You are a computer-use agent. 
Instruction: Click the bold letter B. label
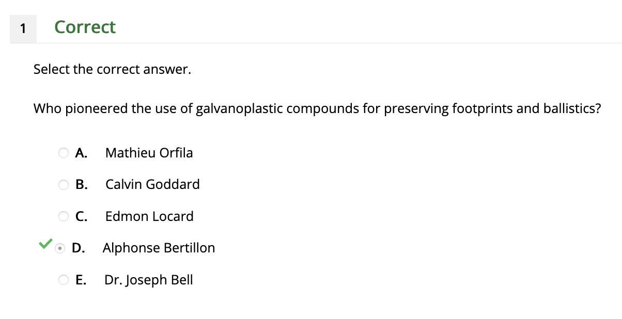[x=81, y=184]
